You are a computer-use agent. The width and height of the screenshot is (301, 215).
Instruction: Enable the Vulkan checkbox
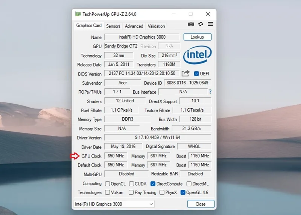pyautogui.click(x=108, y=192)
